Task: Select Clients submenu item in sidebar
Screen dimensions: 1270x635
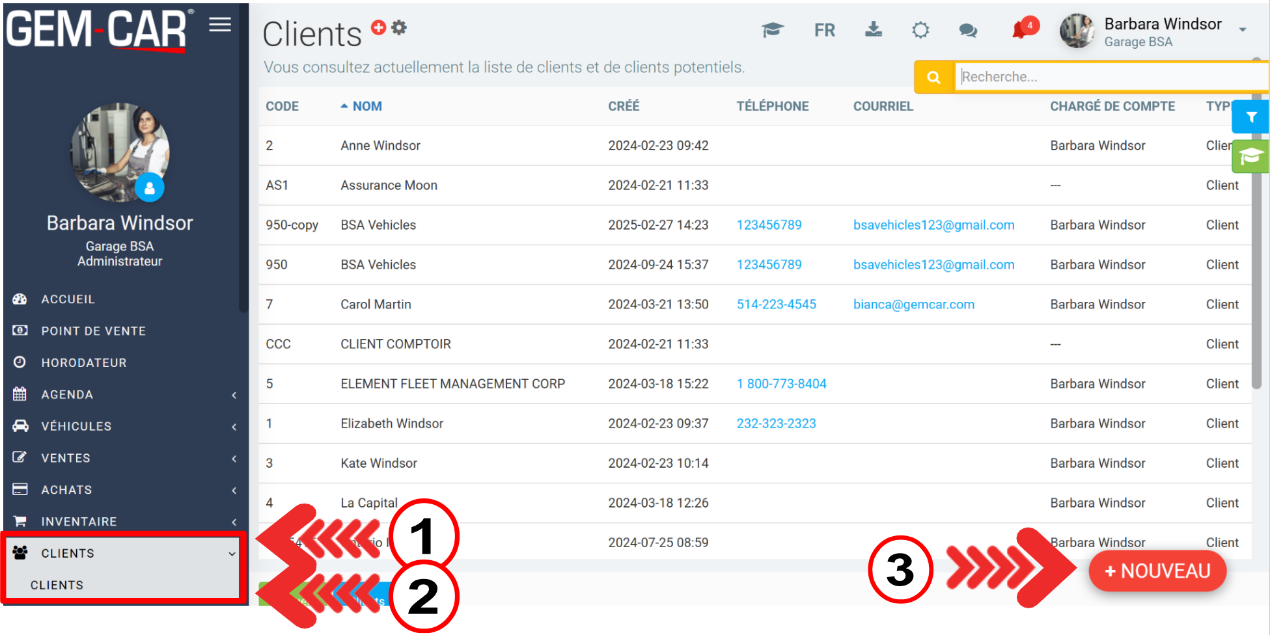Action: tap(57, 585)
